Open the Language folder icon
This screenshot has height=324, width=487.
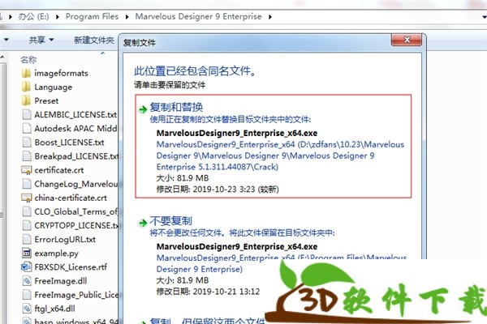(x=27, y=87)
